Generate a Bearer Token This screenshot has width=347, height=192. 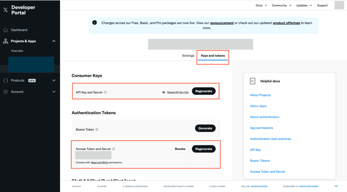coord(205,128)
